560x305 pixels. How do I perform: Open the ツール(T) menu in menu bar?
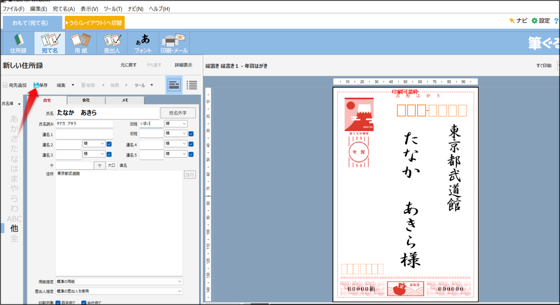(113, 9)
